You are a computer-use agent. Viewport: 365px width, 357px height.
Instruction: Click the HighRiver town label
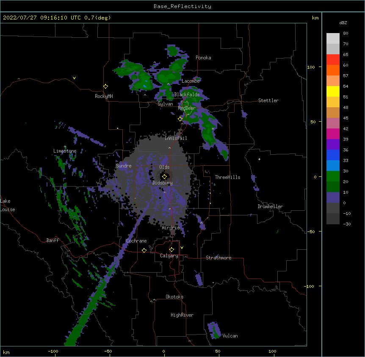182,315
